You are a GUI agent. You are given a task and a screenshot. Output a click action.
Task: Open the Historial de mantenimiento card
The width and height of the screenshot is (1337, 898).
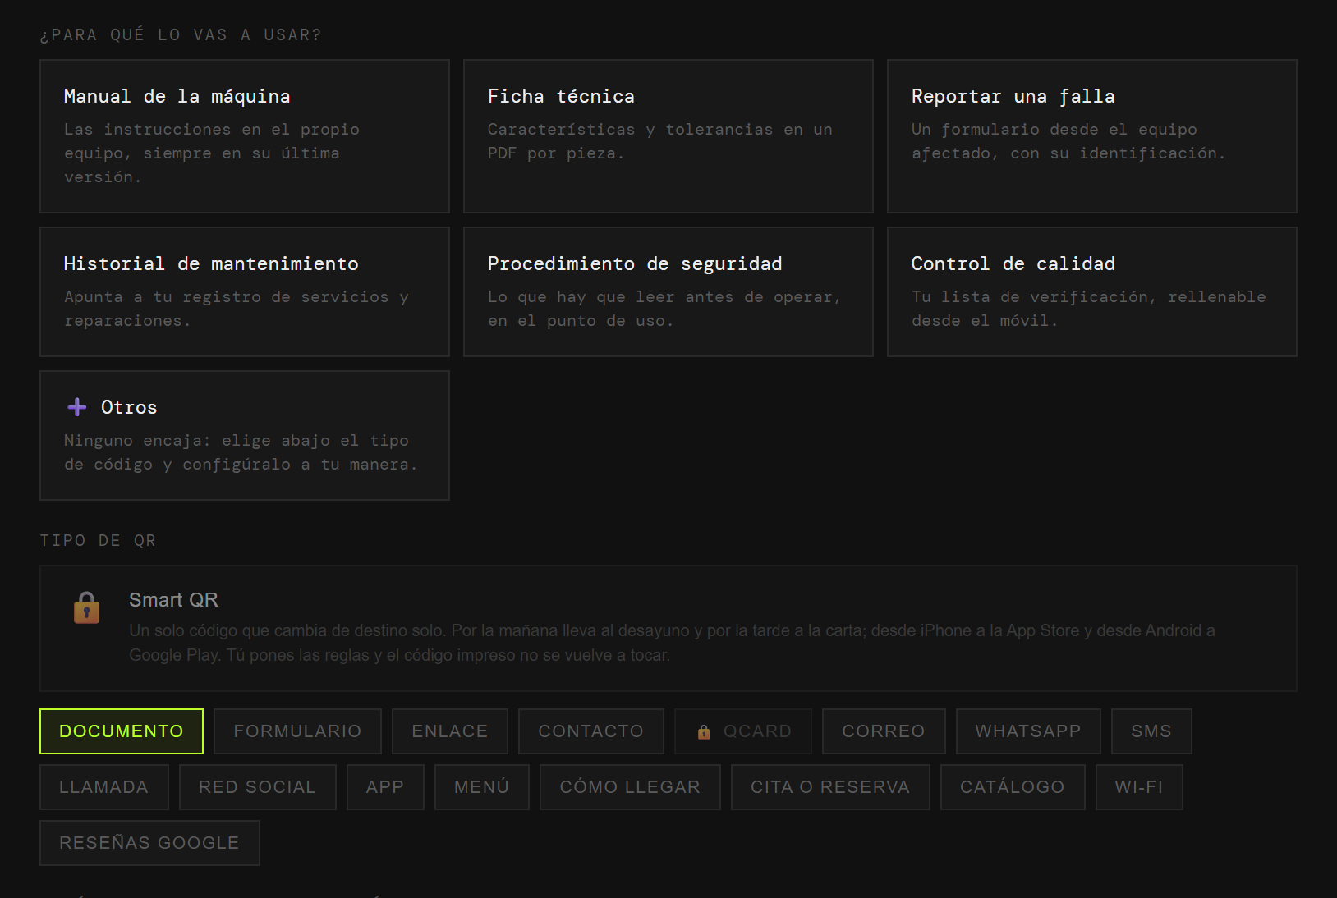coord(245,292)
